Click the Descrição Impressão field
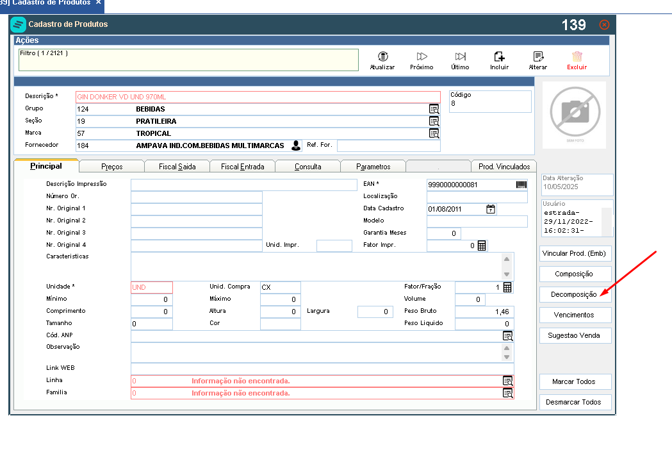The image size is (672, 468). click(244, 185)
